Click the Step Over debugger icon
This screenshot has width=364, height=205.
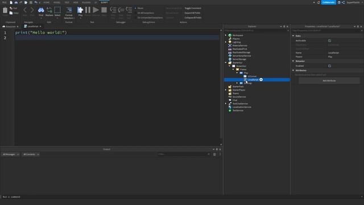point(121,10)
